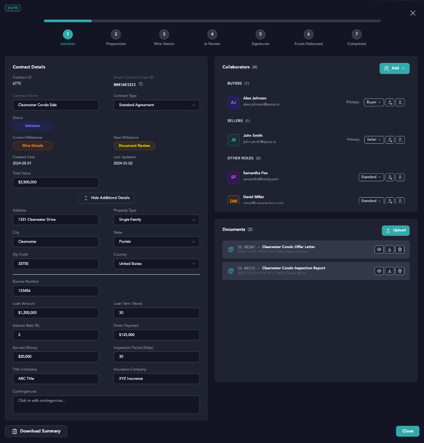Edit the Down Payment field

pyautogui.click(x=157, y=335)
